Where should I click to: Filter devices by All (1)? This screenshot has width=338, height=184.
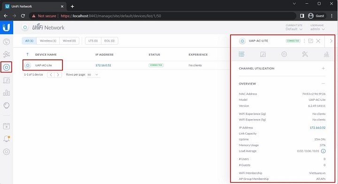pyautogui.click(x=29, y=41)
